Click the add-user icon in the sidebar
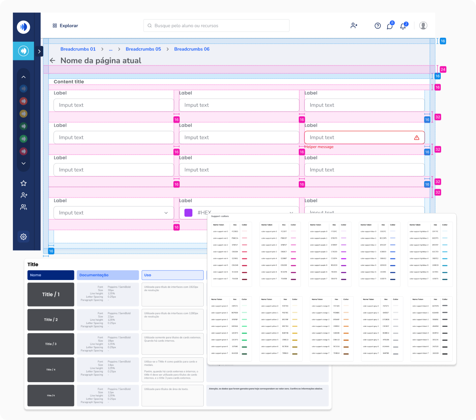 (x=24, y=195)
